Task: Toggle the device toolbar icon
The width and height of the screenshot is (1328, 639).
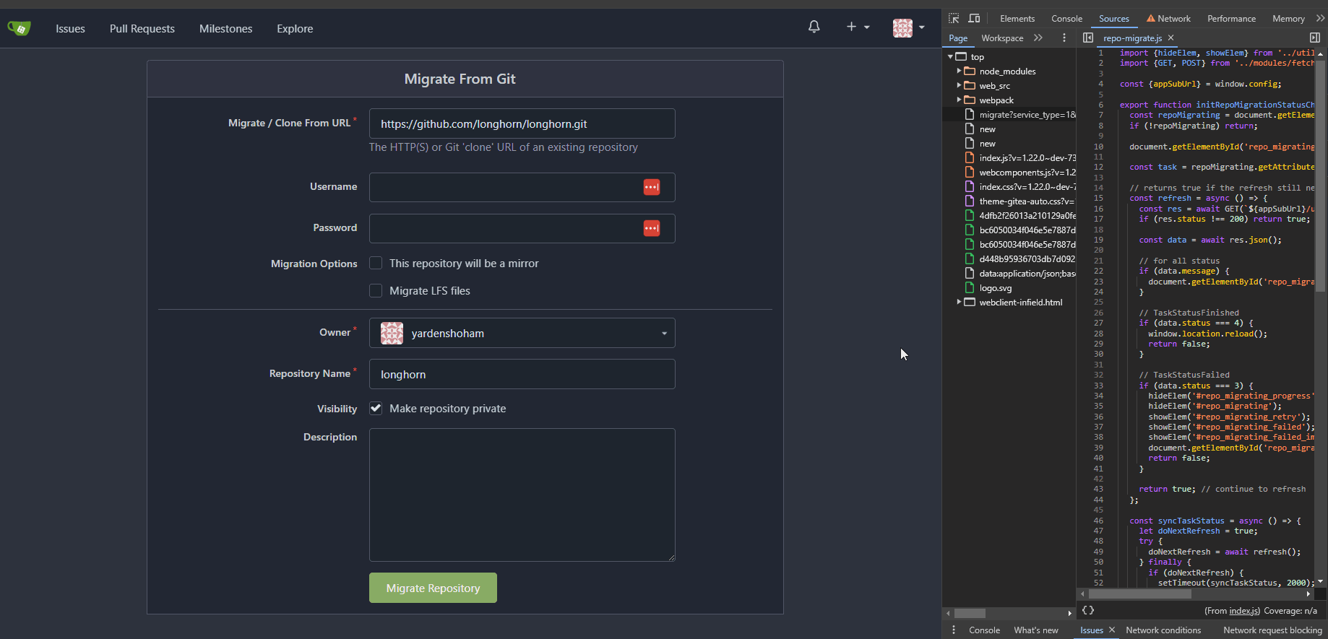Action: coord(974,18)
